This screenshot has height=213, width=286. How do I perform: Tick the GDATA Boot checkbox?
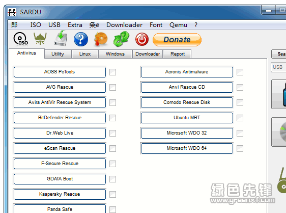click(x=113, y=179)
